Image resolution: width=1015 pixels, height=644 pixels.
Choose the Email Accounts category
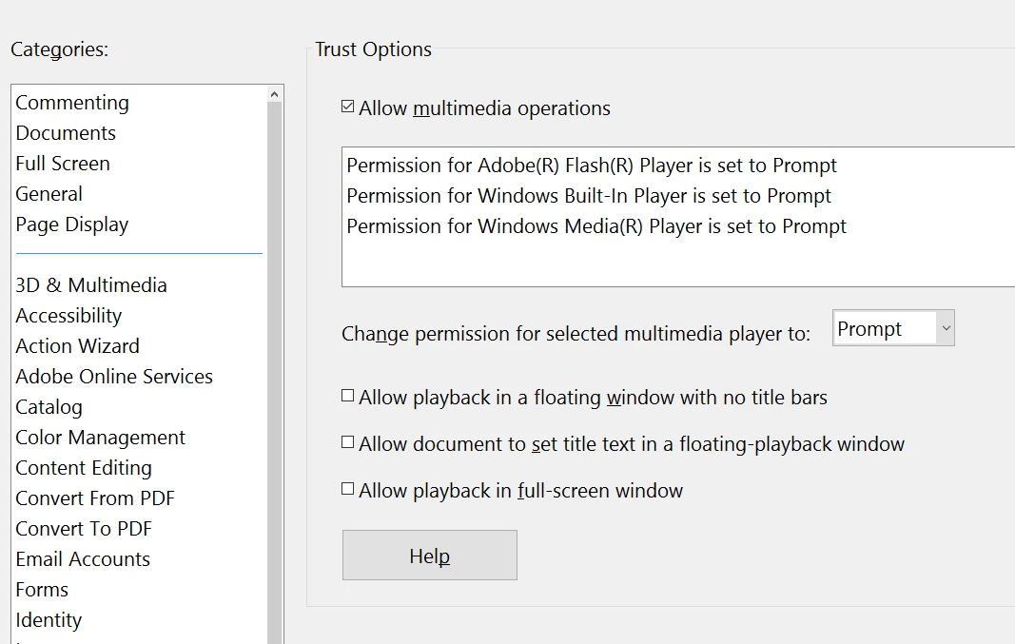(83, 559)
